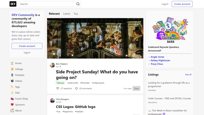Click Ben Halpern's avatar
This screenshot has width=204, height=115.
(x=52, y=65)
